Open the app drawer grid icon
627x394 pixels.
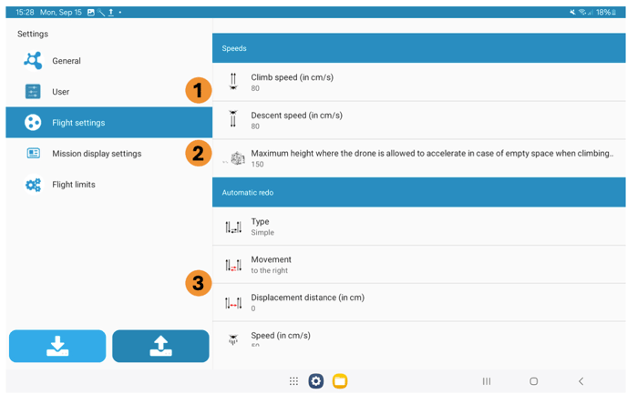point(293,381)
